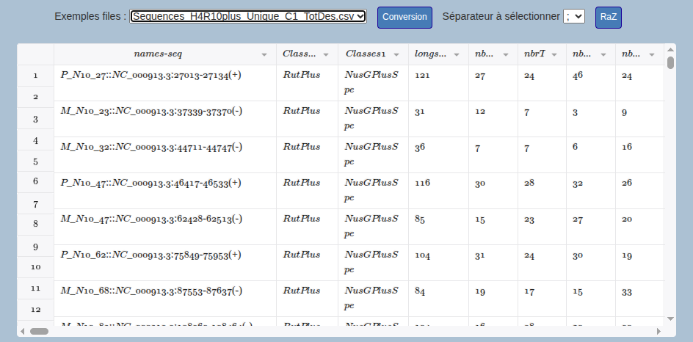Screen dimensions: 693x342
Task: Click the horizontal scrollbar right arrow
Action: click(x=658, y=331)
